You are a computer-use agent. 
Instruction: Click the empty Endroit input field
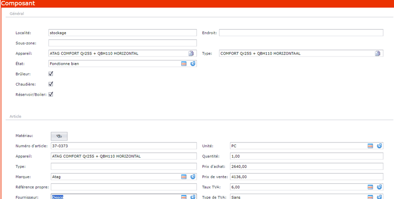tap(301, 33)
